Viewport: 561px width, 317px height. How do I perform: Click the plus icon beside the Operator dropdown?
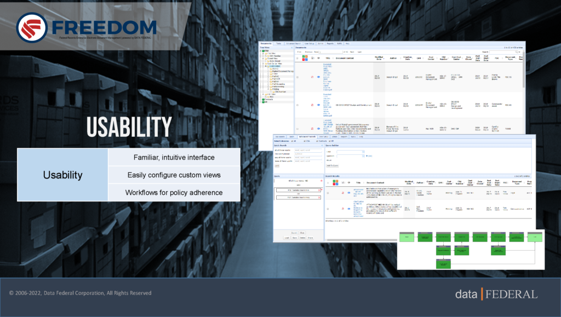[x=367, y=156]
